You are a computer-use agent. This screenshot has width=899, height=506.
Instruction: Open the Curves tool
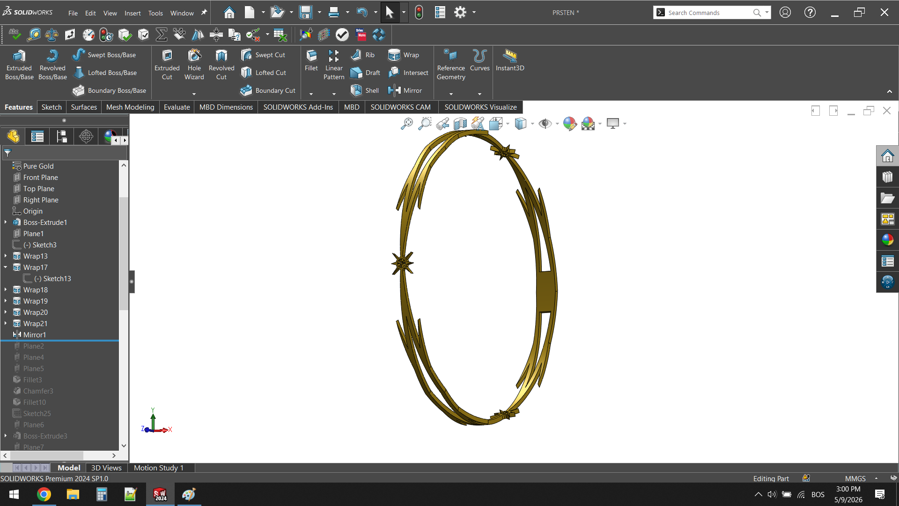click(x=480, y=61)
